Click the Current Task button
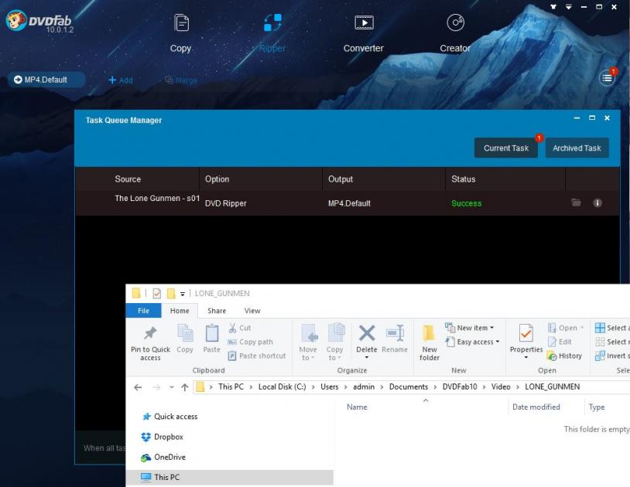Screen dimensions: 630x487 (x=506, y=148)
